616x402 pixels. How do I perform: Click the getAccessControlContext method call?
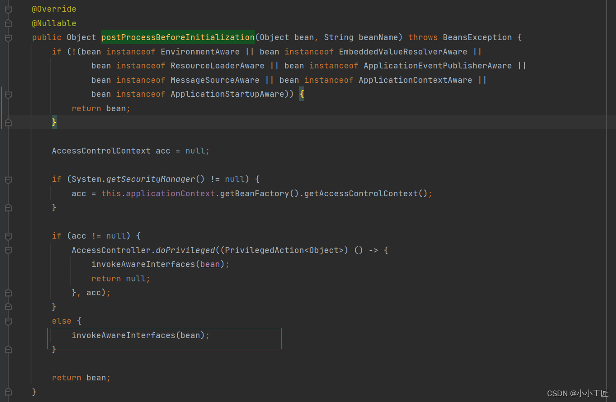[x=361, y=194]
